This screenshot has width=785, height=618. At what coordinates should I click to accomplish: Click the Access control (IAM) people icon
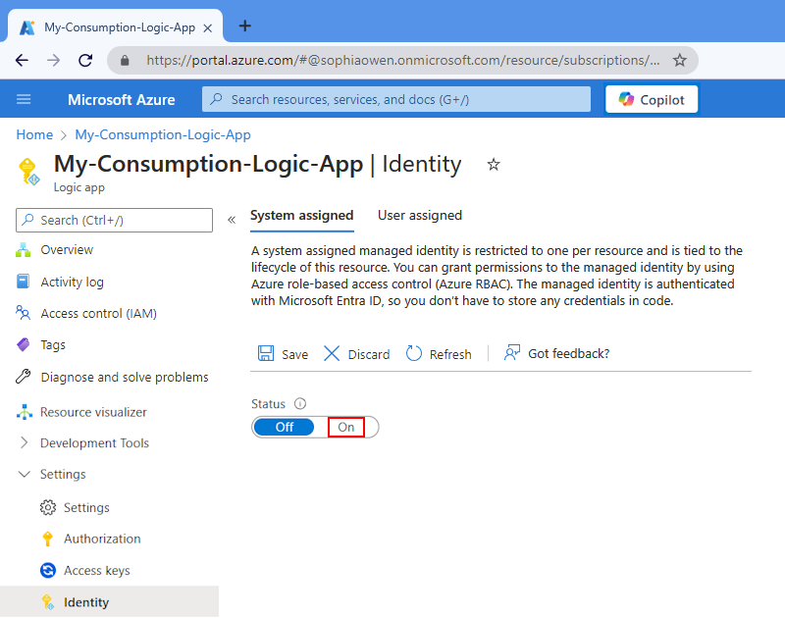(x=23, y=313)
